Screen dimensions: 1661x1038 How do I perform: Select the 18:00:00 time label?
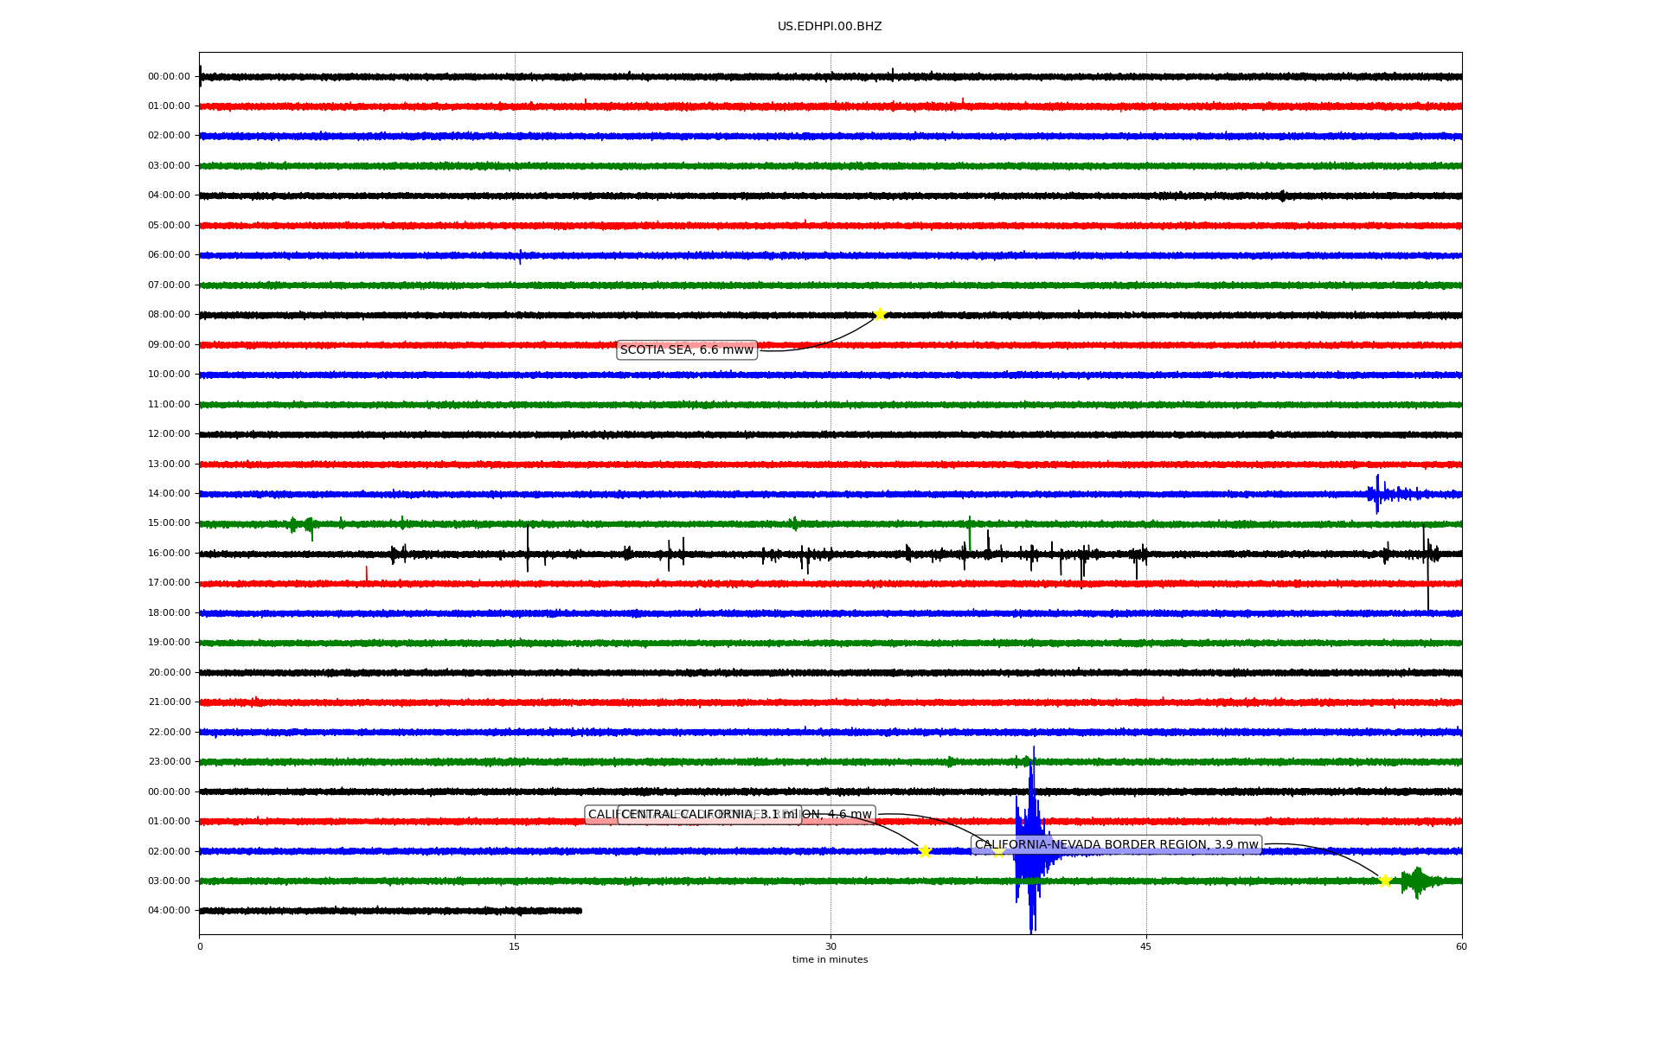169,613
